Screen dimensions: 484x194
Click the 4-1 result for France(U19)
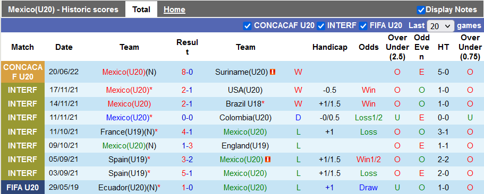click(x=187, y=132)
